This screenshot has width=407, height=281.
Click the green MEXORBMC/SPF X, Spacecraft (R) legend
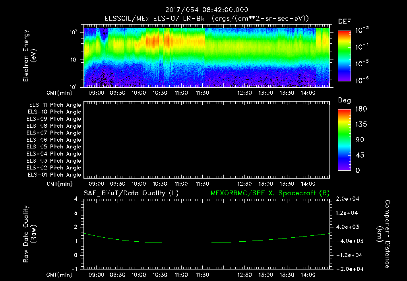tap(270, 193)
